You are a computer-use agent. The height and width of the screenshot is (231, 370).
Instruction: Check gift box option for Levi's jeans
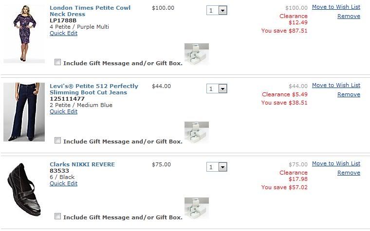click(58, 141)
